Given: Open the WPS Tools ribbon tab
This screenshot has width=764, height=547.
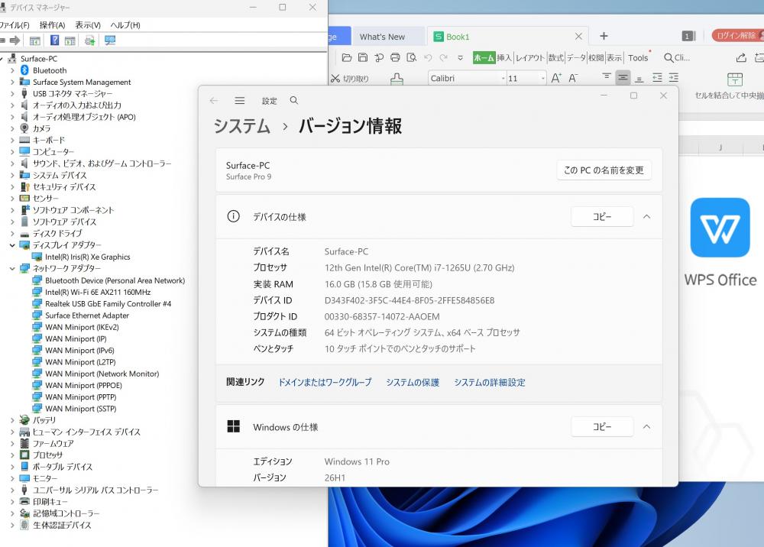Looking at the screenshot, I should [x=638, y=57].
